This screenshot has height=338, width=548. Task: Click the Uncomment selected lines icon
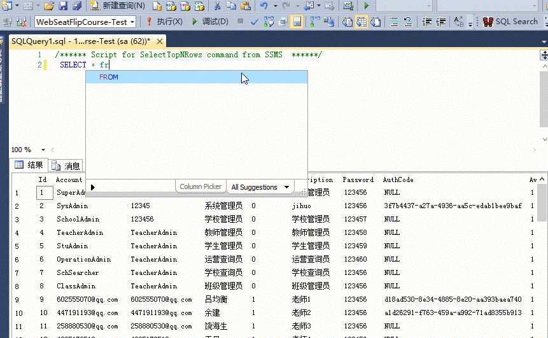(408, 22)
